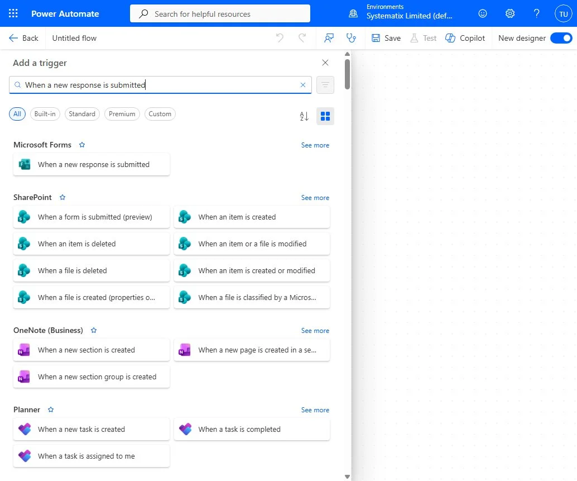Open the app launcher waffle icon
This screenshot has height=481, width=577.
13,13
